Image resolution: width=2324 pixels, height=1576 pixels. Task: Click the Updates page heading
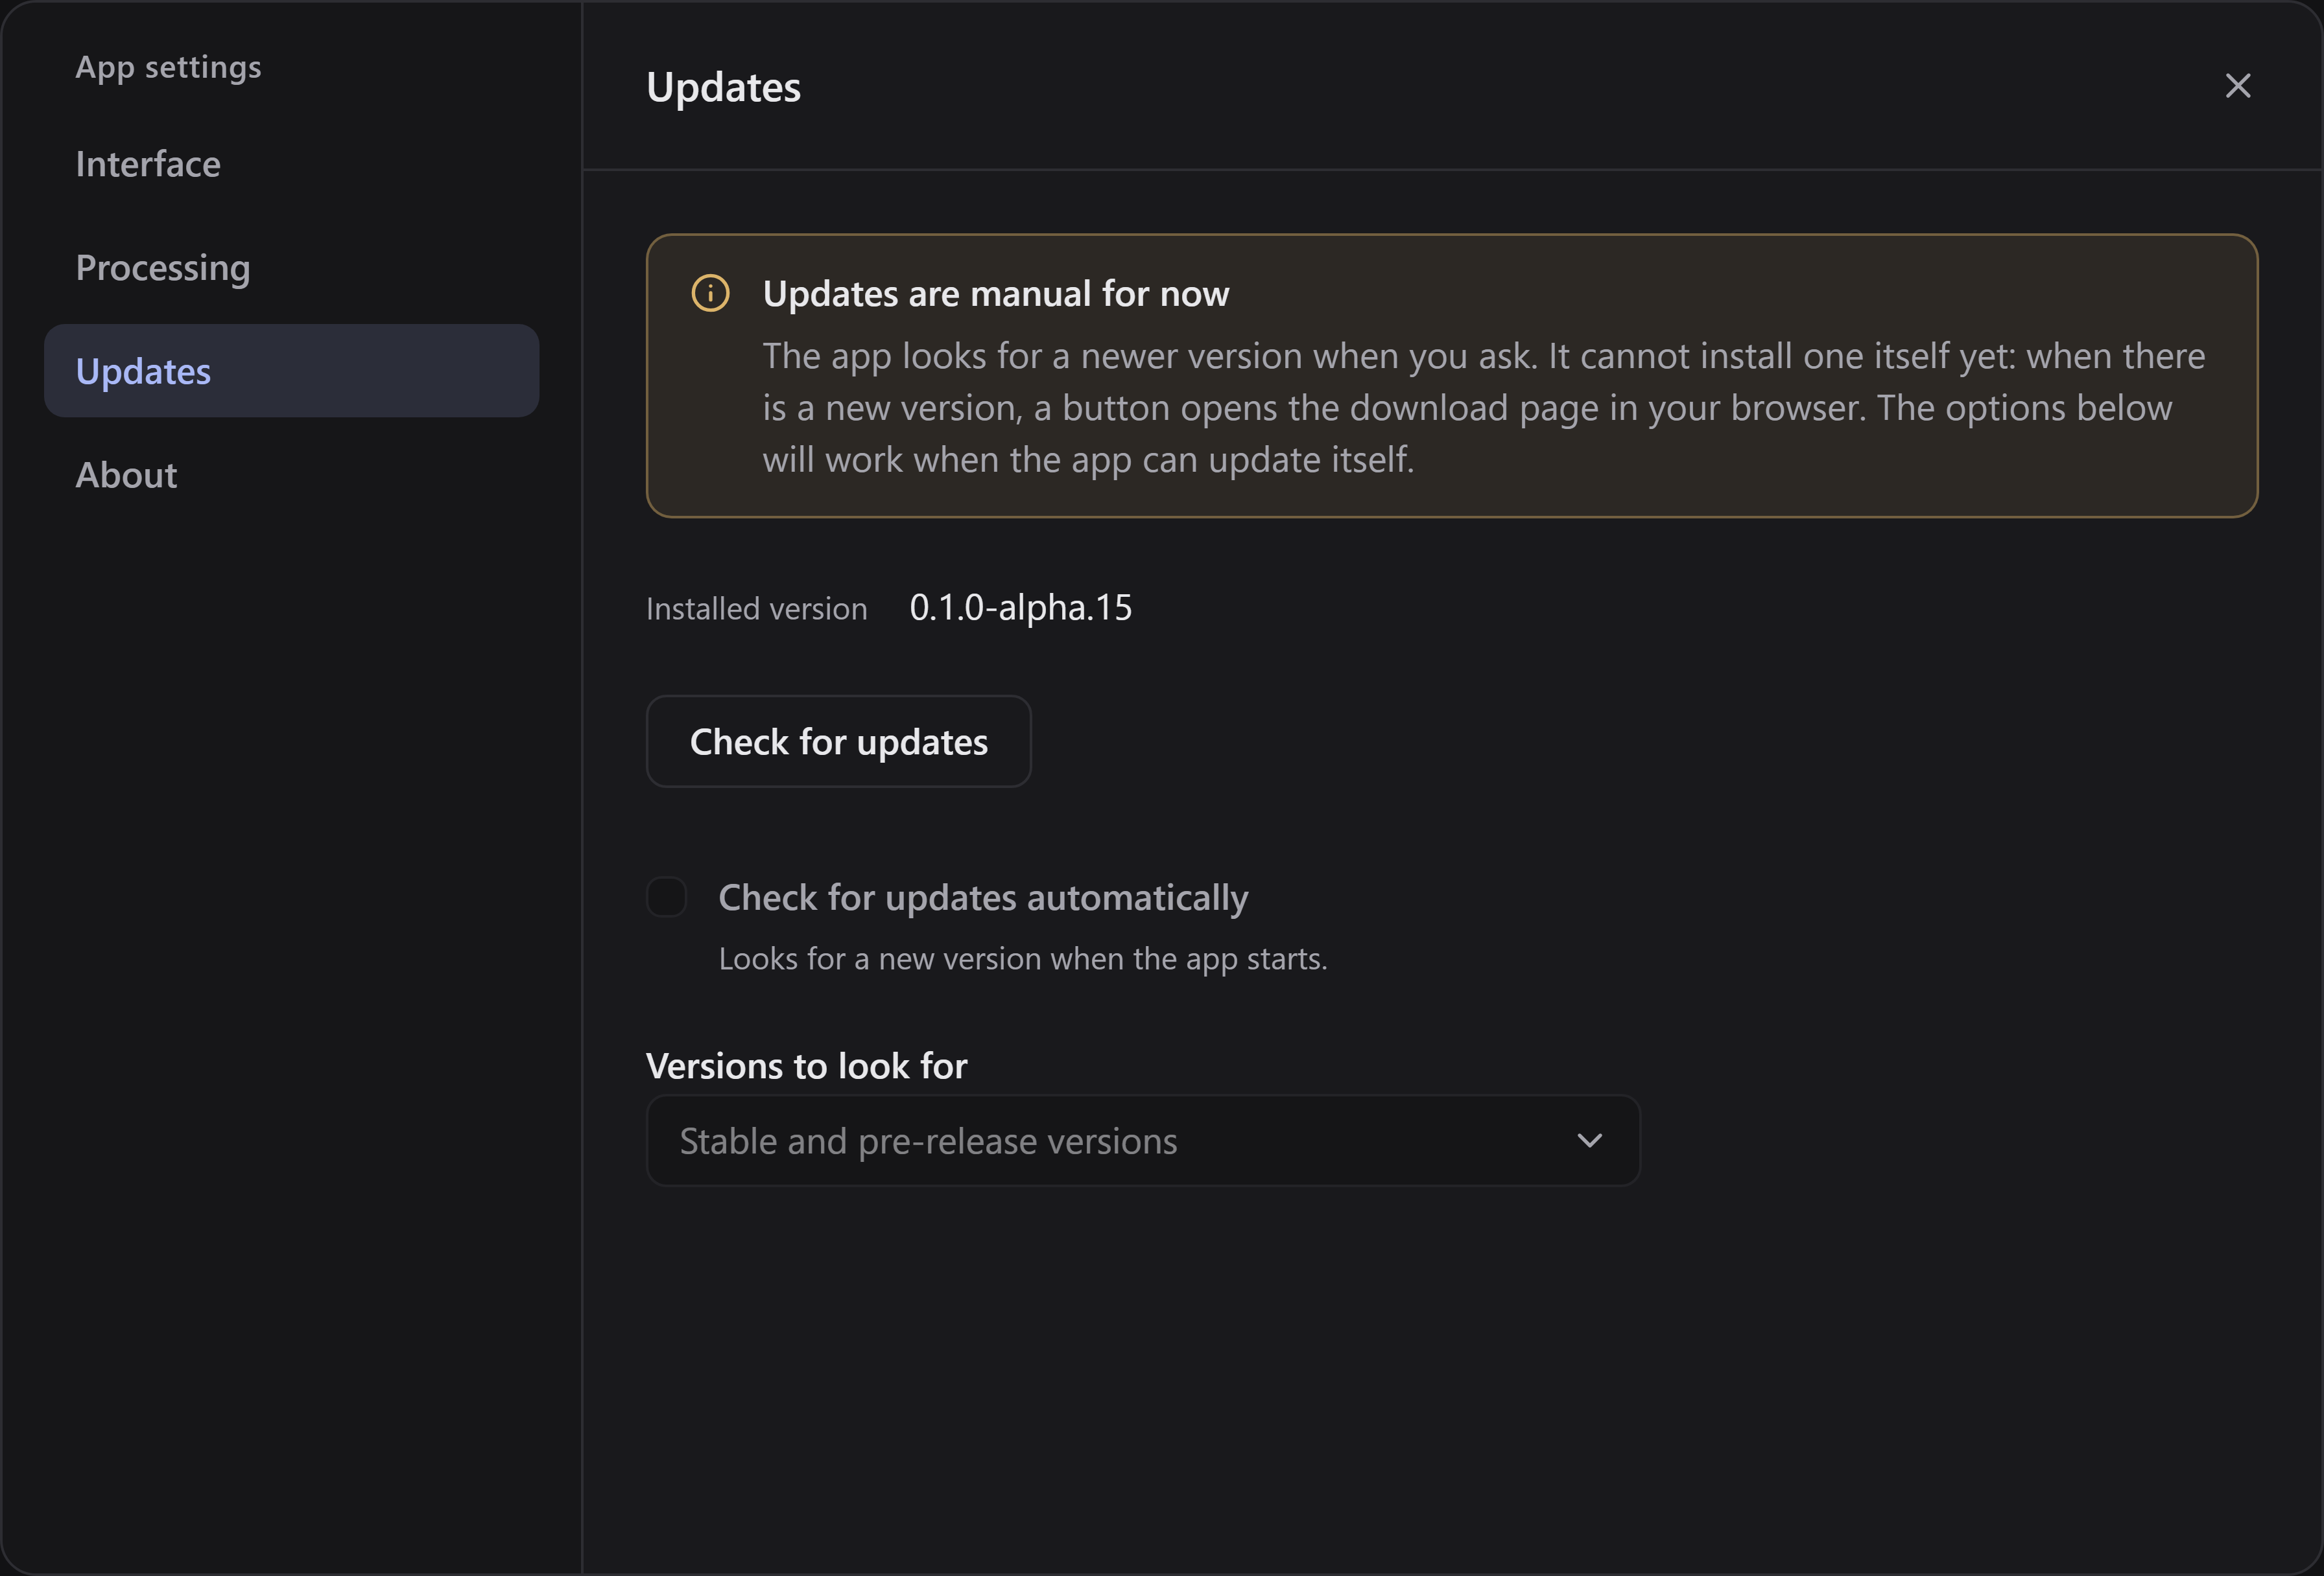[723, 88]
